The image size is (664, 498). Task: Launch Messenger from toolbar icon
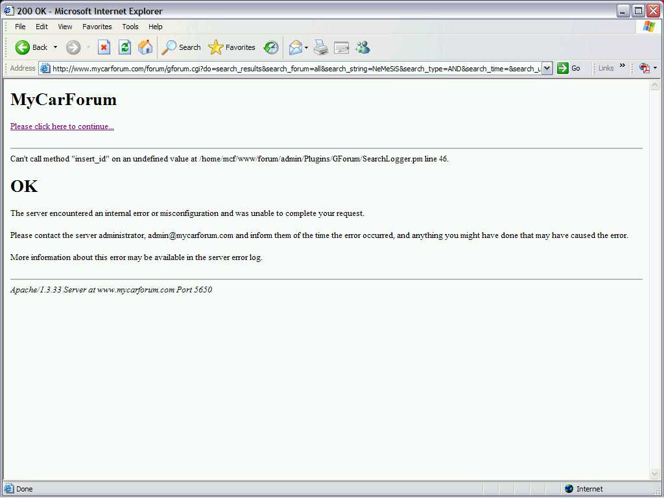click(x=362, y=47)
